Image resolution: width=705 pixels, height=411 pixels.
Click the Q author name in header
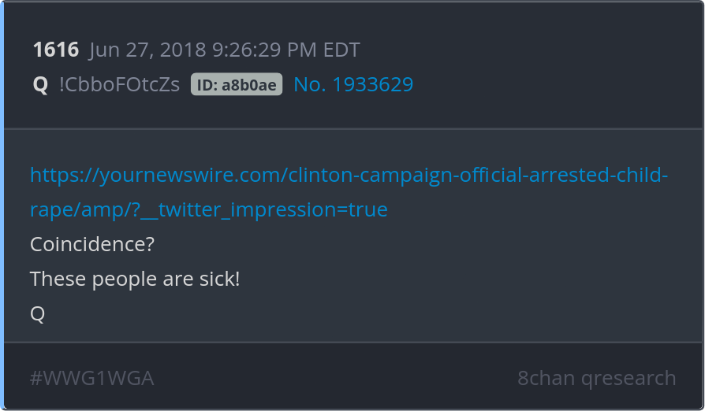pyautogui.click(x=40, y=84)
